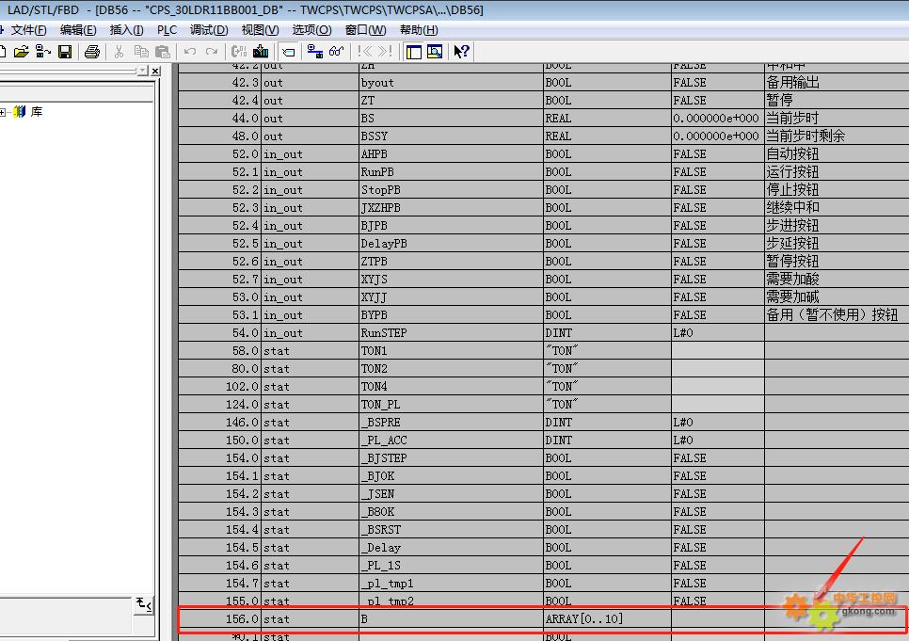Click the arrow button at bottom of left panel
This screenshot has height=641, width=909.
pos(144,605)
